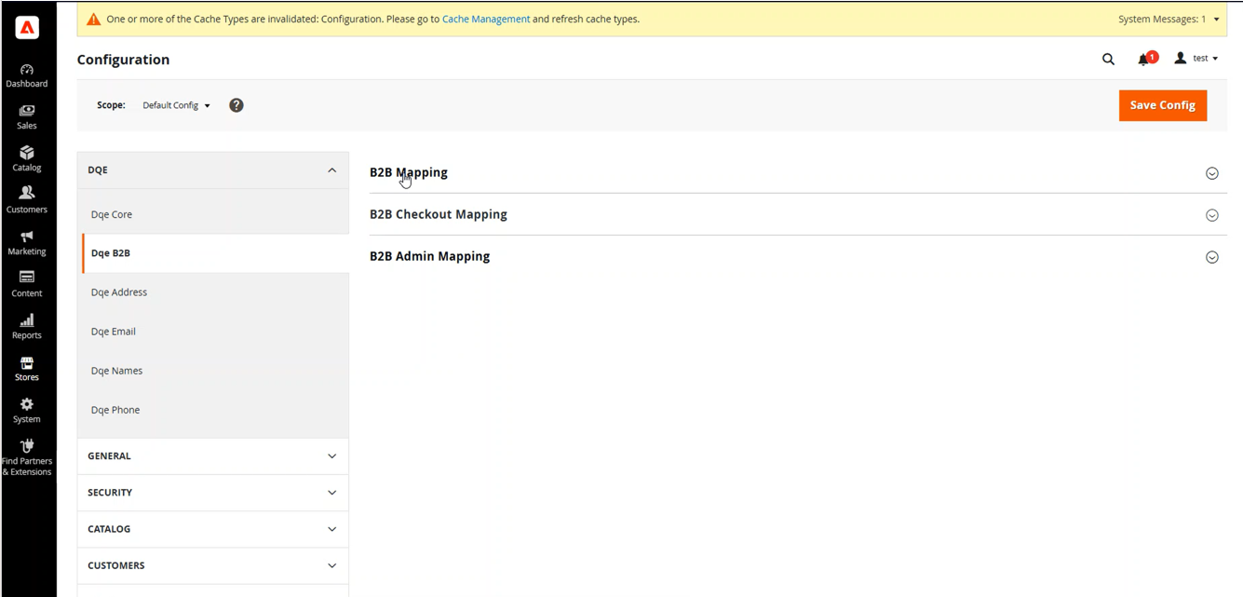The height and width of the screenshot is (597, 1243).
Task: Open the Default Config scope dropdown
Action: tap(176, 105)
